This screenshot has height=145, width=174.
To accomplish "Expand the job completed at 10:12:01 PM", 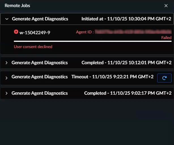I will pyautogui.click(x=7, y=63).
